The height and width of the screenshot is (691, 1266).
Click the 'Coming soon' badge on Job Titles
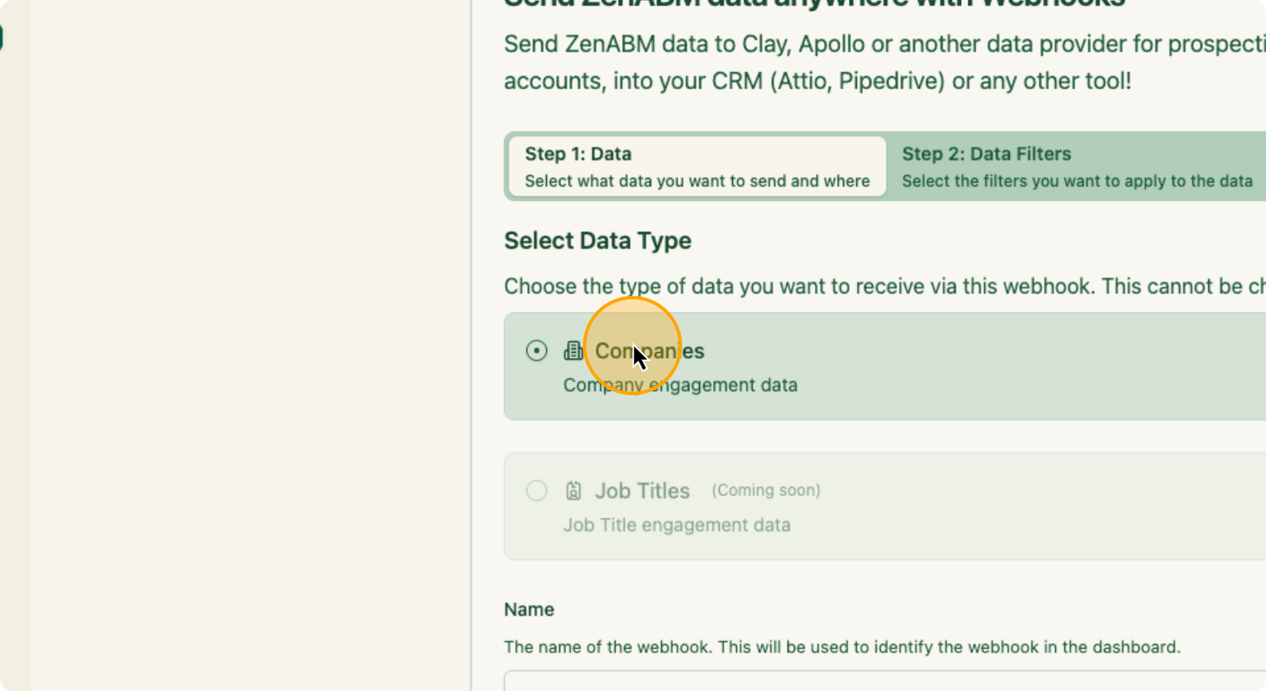pos(765,490)
